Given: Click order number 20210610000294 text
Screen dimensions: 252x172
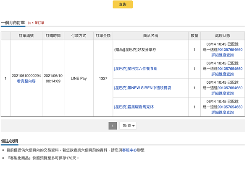Looking at the screenshot, I should [26, 76].
